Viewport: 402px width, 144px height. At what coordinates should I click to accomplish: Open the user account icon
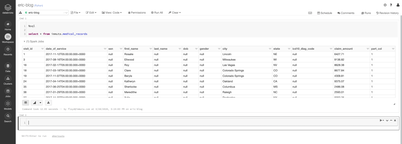click(398, 5)
